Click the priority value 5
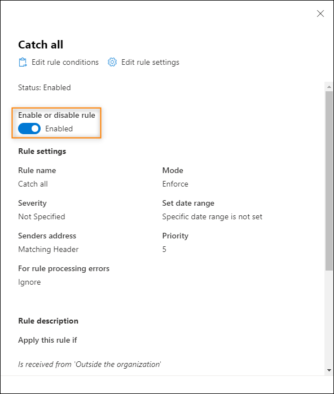The image size is (334, 394). [x=164, y=249]
